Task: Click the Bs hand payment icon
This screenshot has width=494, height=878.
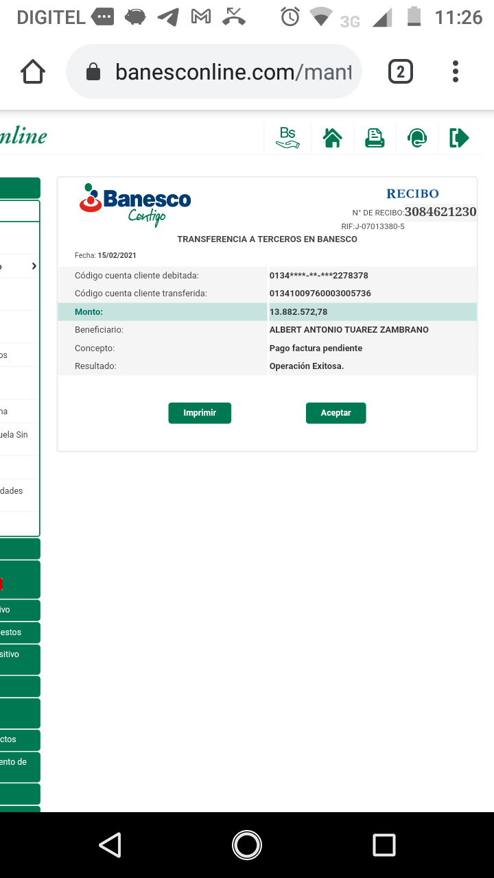Action: tap(287, 138)
